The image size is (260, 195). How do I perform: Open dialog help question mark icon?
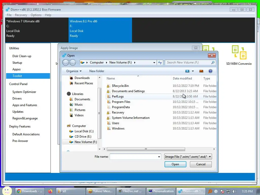[210, 71]
